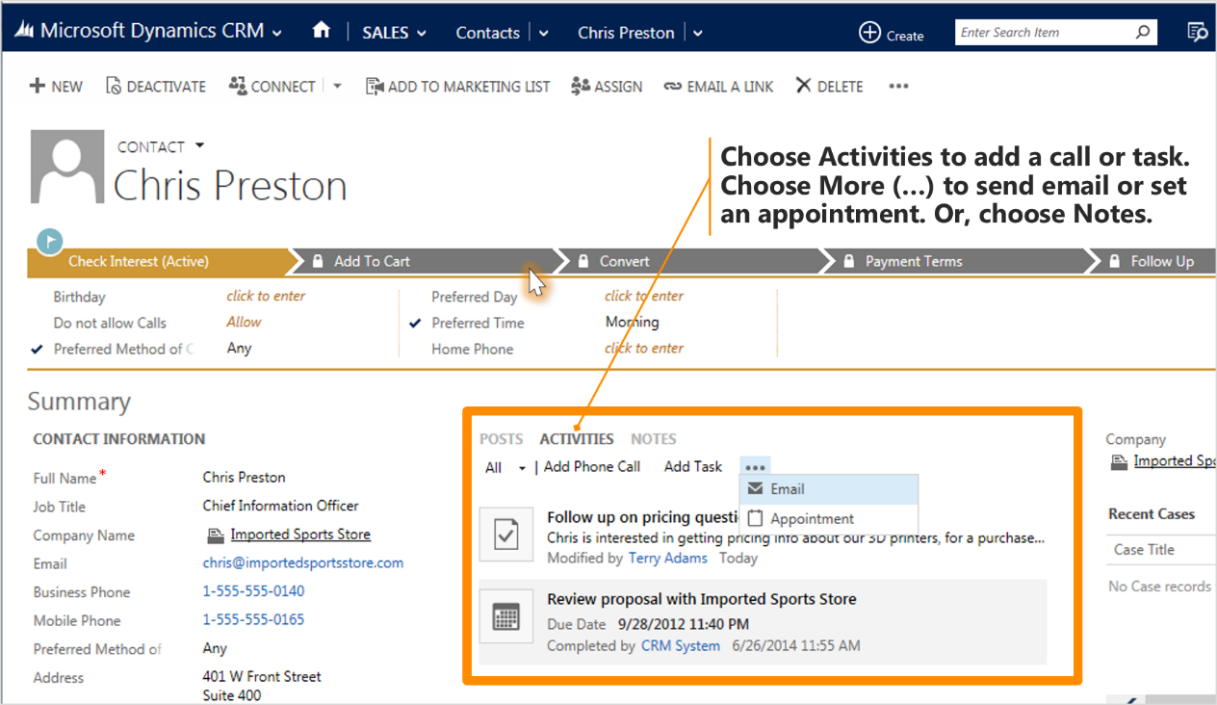
Task: Click the Create plus icon
Action: 869,33
